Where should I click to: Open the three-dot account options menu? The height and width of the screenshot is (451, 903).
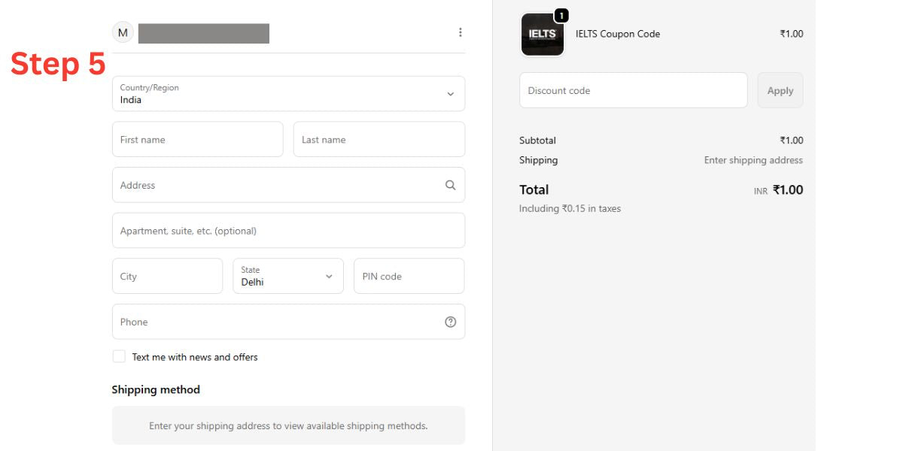pos(461,32)
